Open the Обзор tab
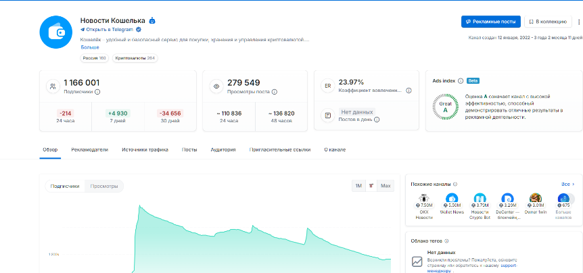Screen dimensions: 583x273 click(50, 150)
